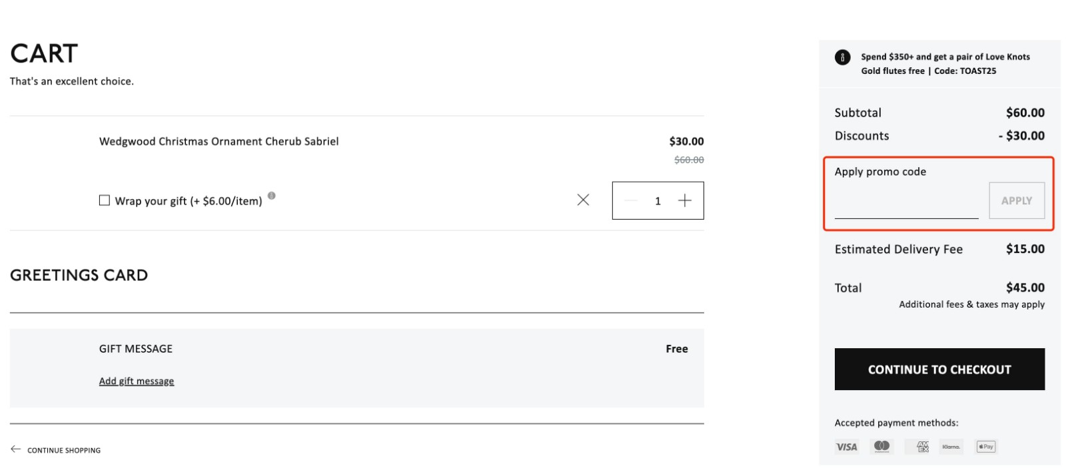Click the Mastercard payment icon
Screen dimensions: 1066x468
pos(881,447)
